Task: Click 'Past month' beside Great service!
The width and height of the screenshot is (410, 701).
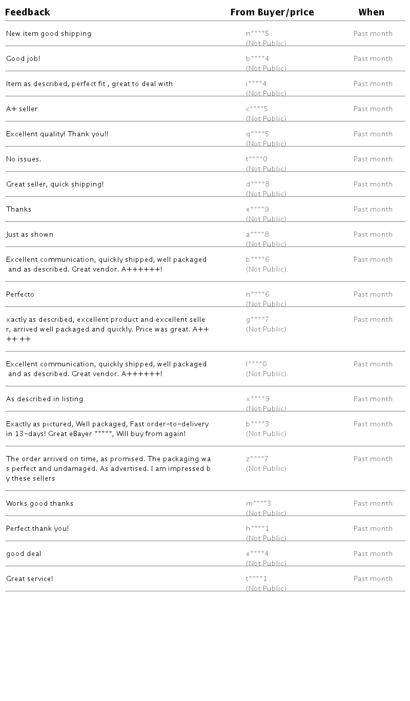Action: pos(373,579)
